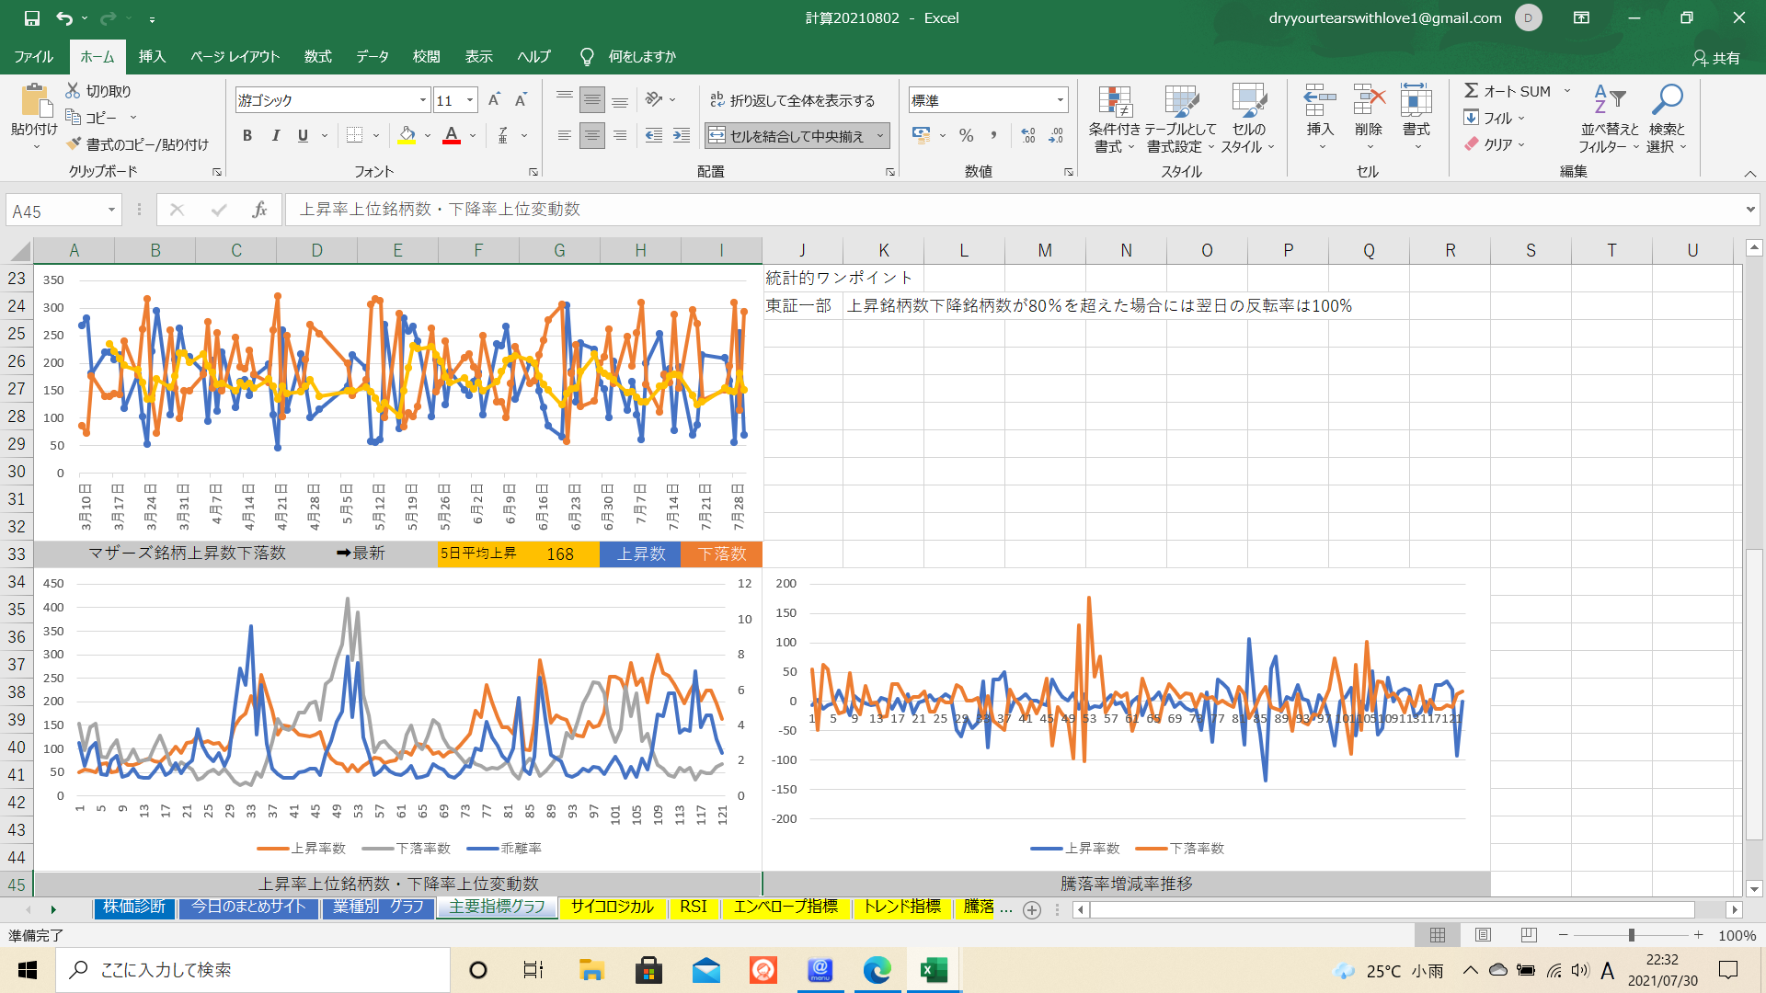Click the Format Painter brush icon

pos(75,144)
